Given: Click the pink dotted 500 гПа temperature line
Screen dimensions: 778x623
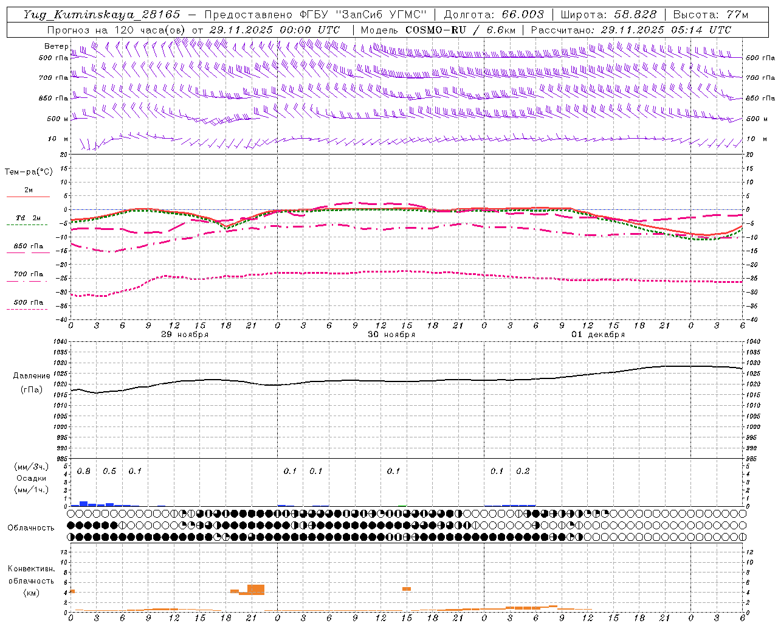Looking at the screenshot, I should (406, 272).
